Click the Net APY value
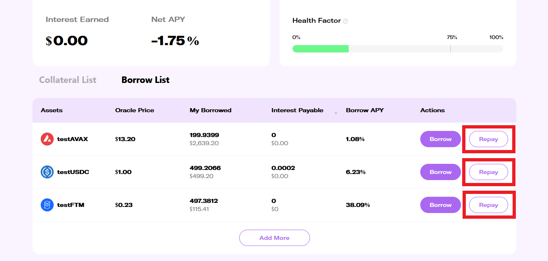The width and height of the screenshot is (548, 261). [x=175, y=41]
